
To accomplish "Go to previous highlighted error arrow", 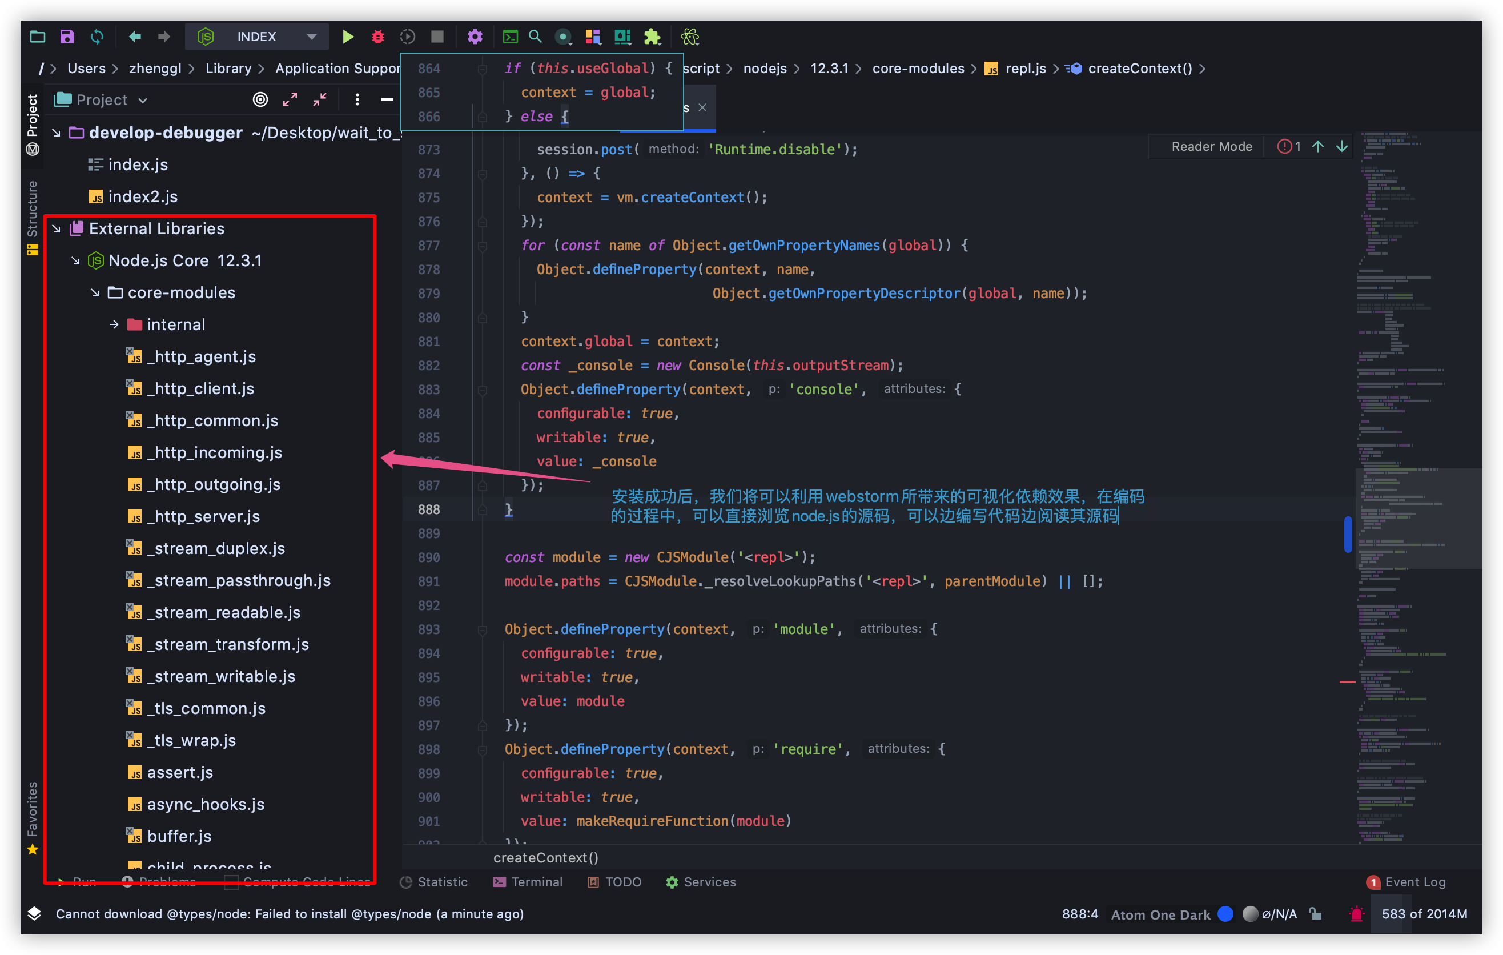I will pos(1317,147).
